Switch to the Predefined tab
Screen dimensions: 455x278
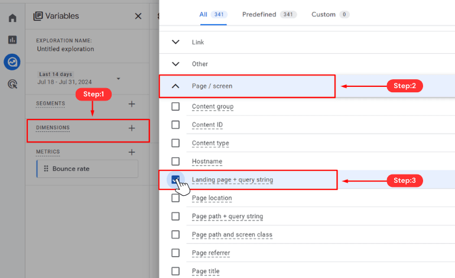point(269,15)
